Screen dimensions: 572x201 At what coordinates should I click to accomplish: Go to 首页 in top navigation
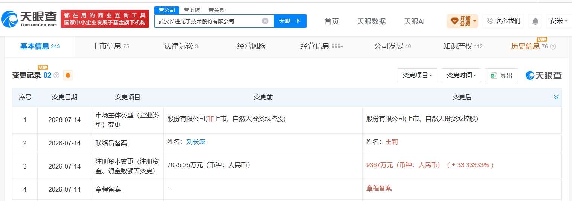332,21
